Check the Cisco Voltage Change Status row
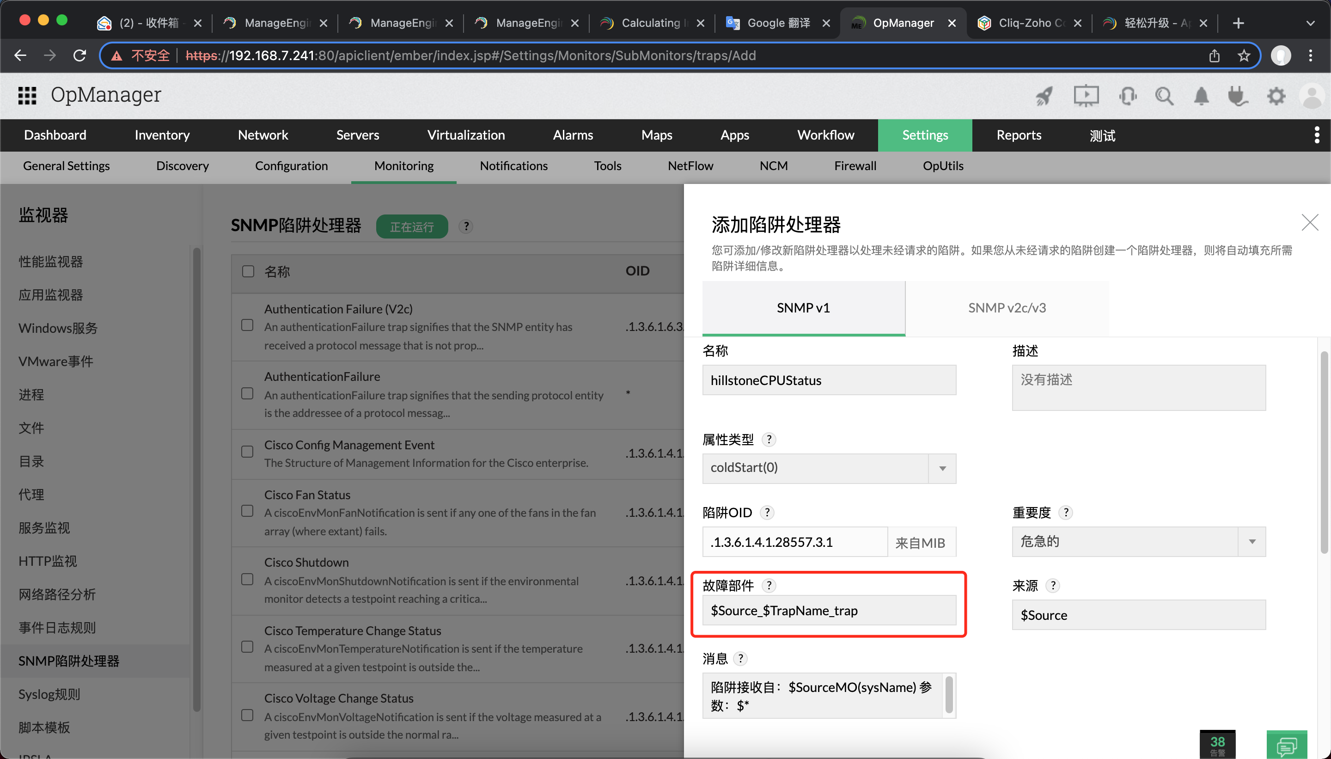The image size is (1331, 759). (x=248, y=715)
